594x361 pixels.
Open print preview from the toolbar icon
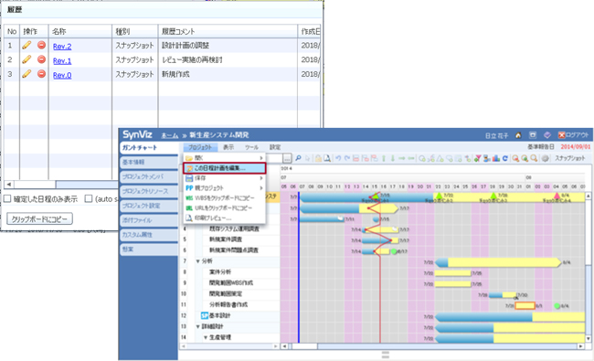327,158
